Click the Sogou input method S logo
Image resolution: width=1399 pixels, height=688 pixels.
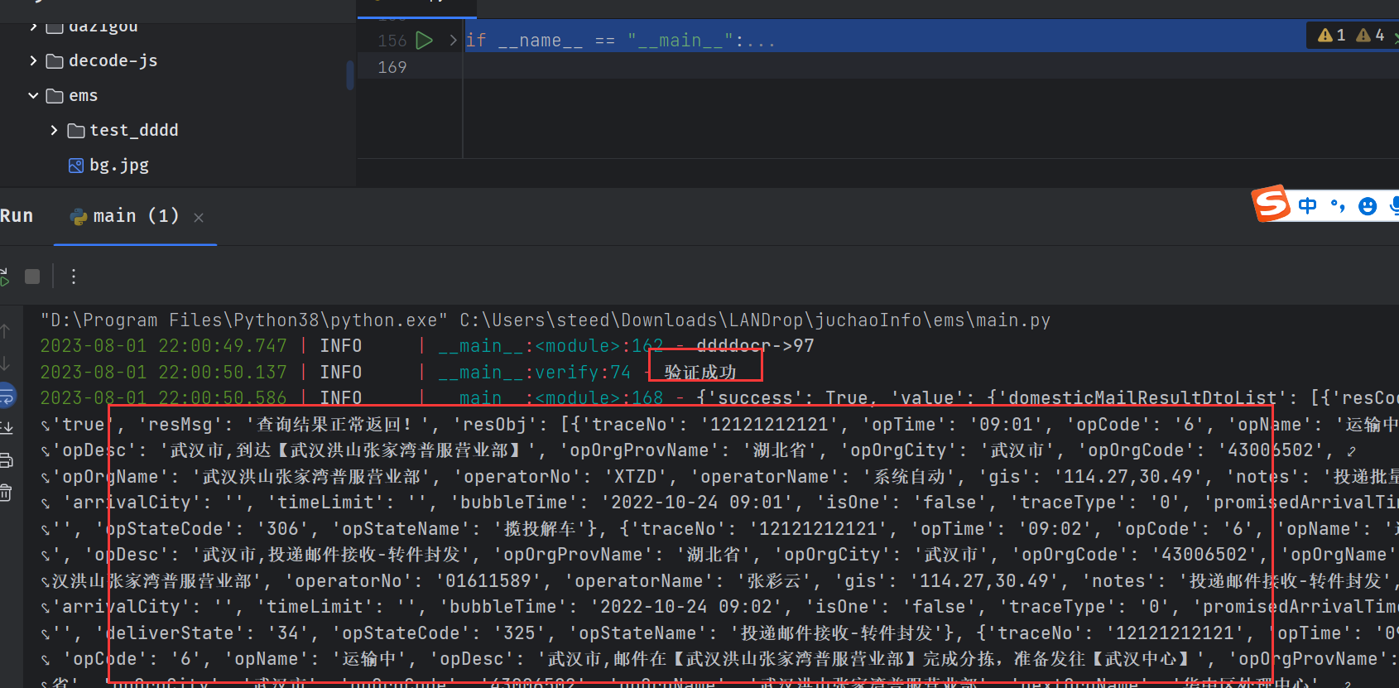(1272, 203)
